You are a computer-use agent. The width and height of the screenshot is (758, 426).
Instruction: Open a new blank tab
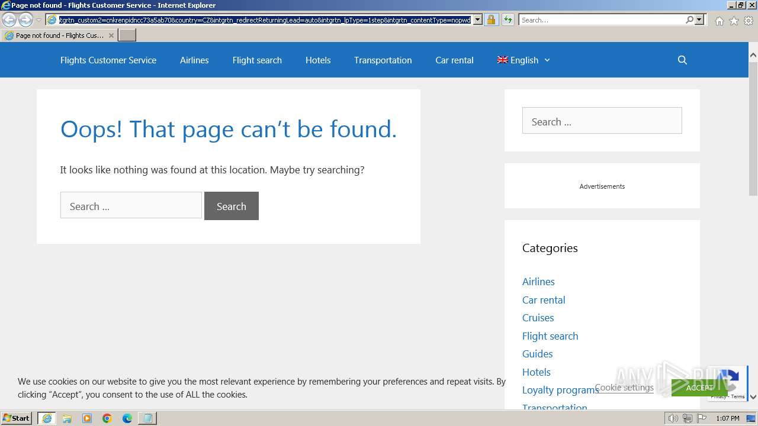coord(127,35)
